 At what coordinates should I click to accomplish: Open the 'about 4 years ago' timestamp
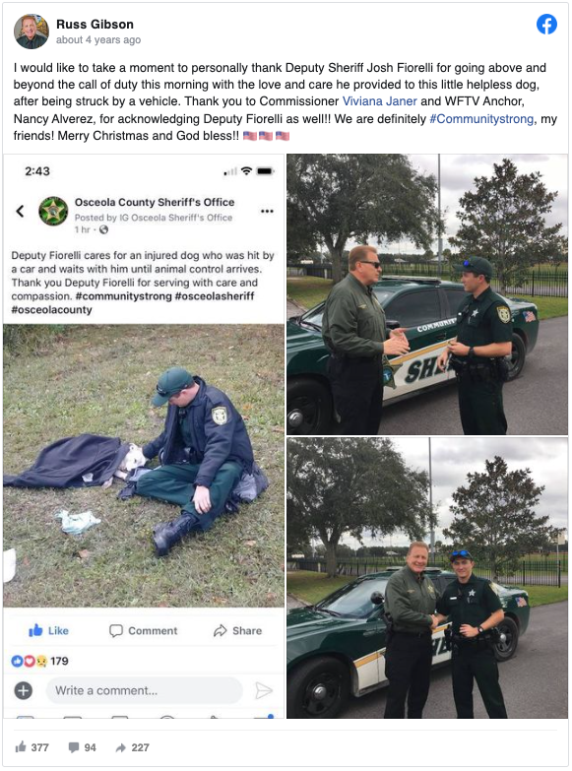(x=98, y=39)
